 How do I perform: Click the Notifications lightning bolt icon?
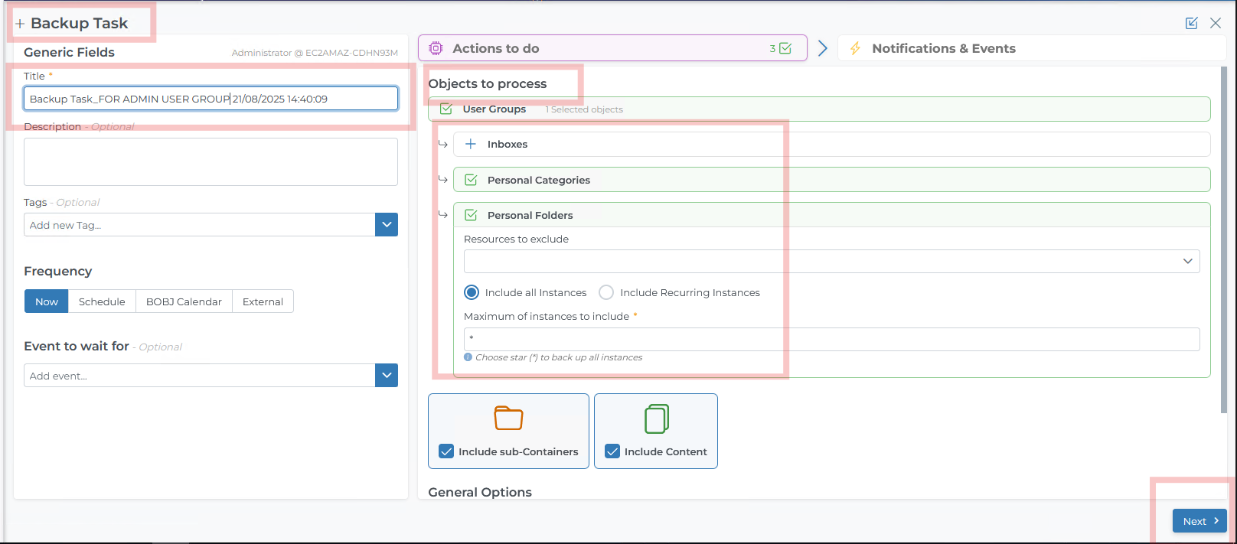pyautogui.click(x=855, y=48)
